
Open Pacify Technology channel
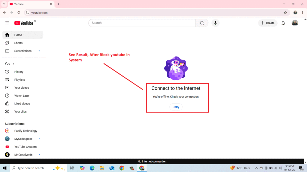pos(23,131)
